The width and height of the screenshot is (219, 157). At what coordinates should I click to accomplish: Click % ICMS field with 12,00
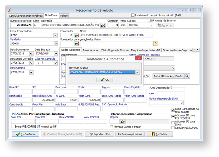pyautogui.click(x=66, y=100)
